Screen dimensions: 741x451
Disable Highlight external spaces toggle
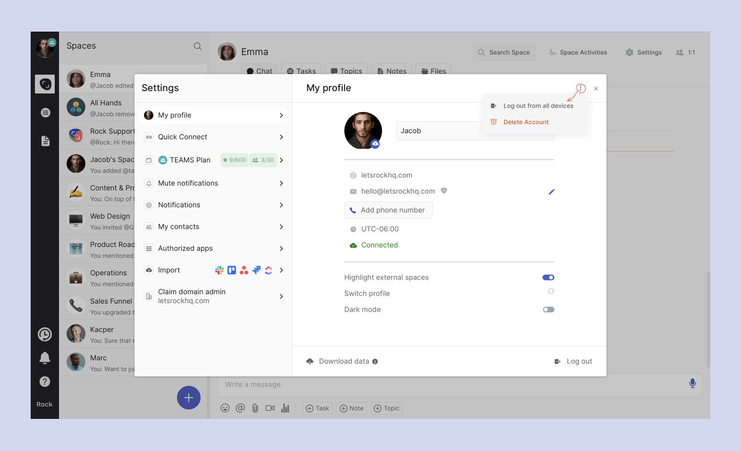pyautogui.click(x=548, y=278)
